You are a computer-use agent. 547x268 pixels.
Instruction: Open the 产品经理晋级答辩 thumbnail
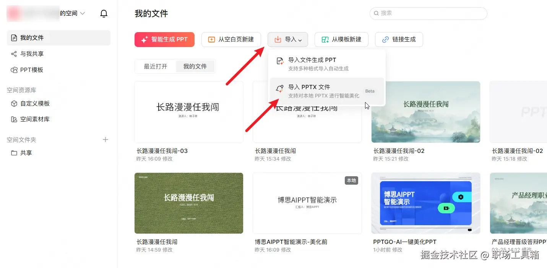click(518, 203)
